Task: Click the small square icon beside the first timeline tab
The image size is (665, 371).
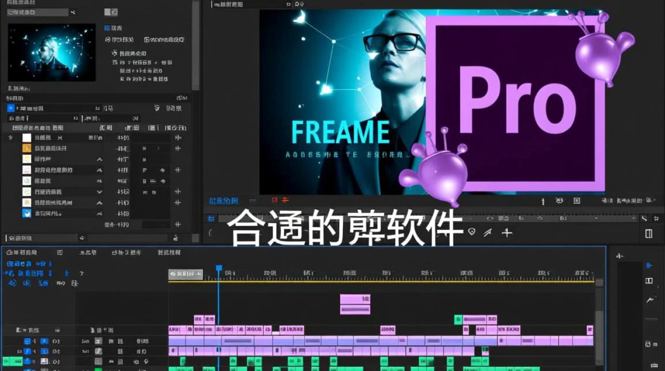Action: click(60, 252)
